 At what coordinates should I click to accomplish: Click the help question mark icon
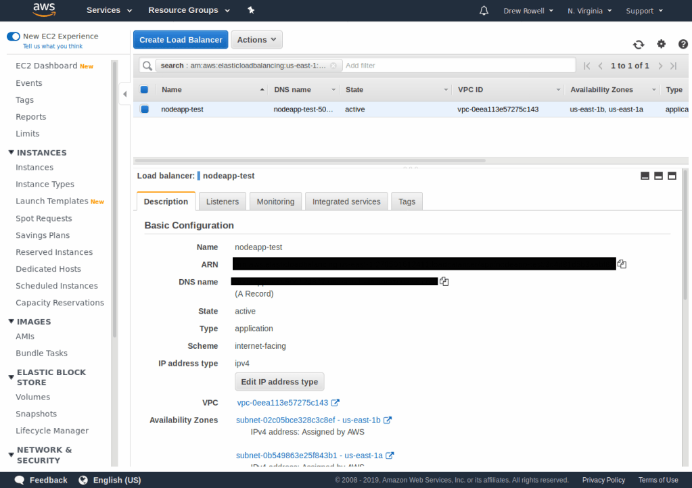[x=683, y=44]
